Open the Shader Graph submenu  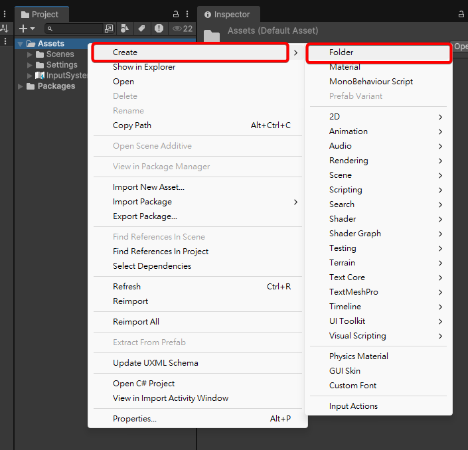(354, 234)
